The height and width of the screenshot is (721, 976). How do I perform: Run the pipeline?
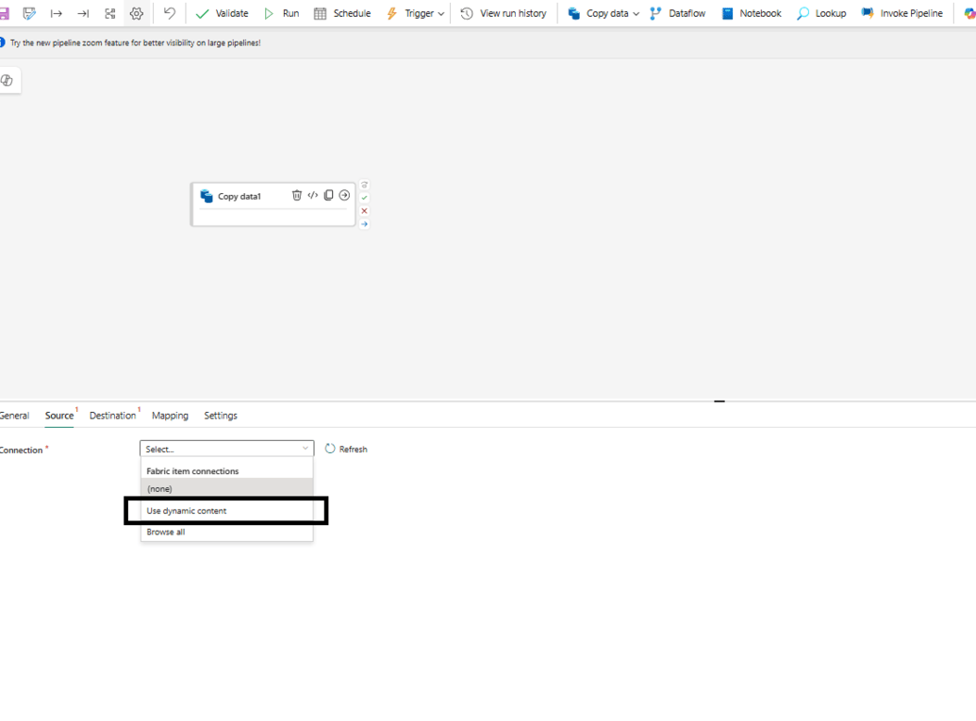[281, 13]
